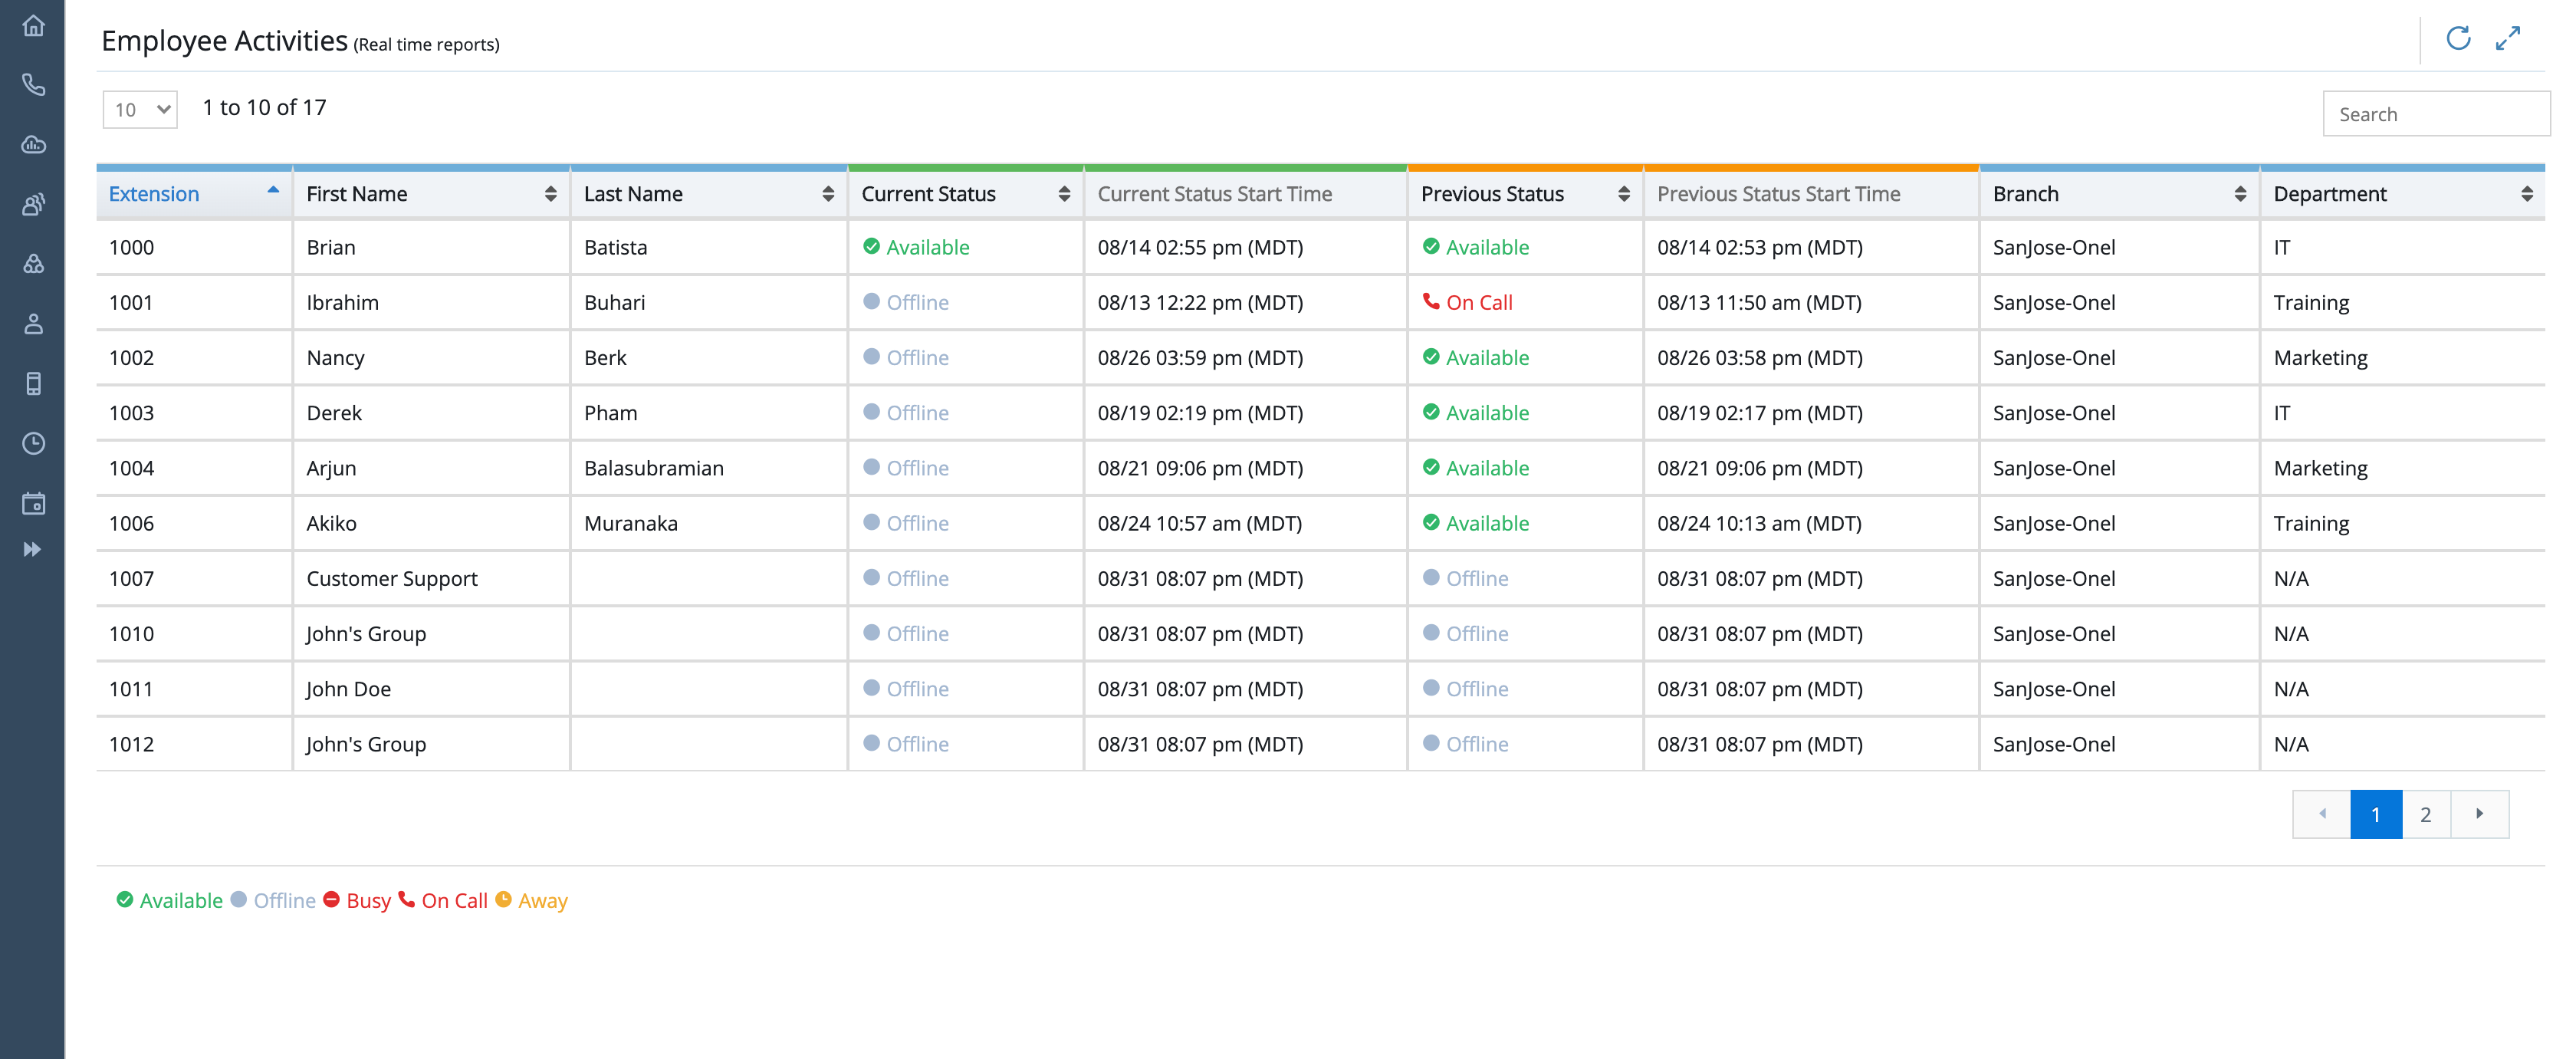
Task: Open the mobile device sidebar icon
Action: (33, 384)
